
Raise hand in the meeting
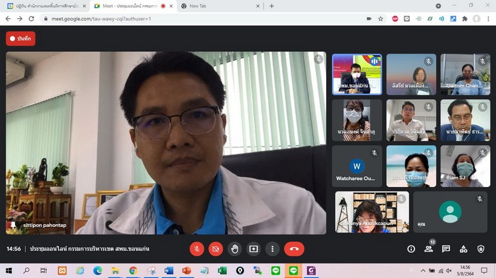pyautogui.click(x=234, y=249)
